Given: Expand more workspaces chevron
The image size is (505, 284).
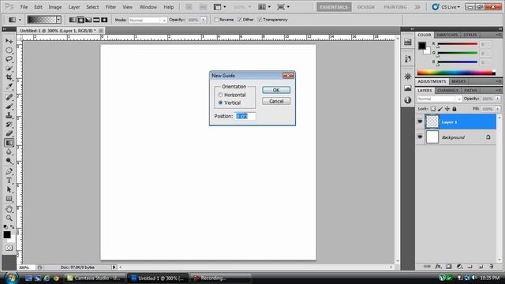Looking at the screenshot, I should [417, 7].
